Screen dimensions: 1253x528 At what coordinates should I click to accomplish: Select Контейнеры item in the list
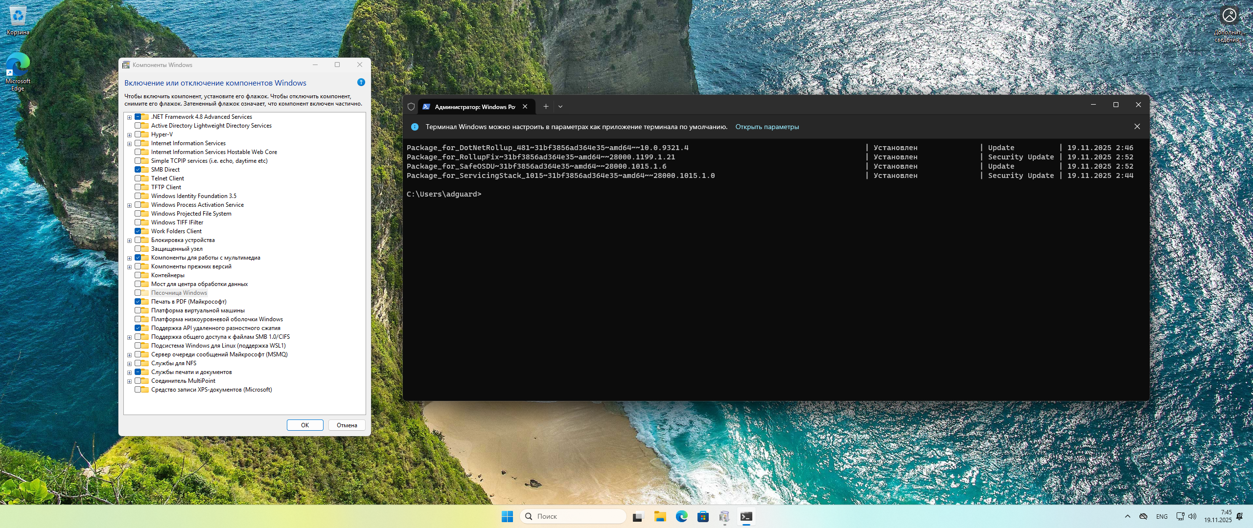167,275
